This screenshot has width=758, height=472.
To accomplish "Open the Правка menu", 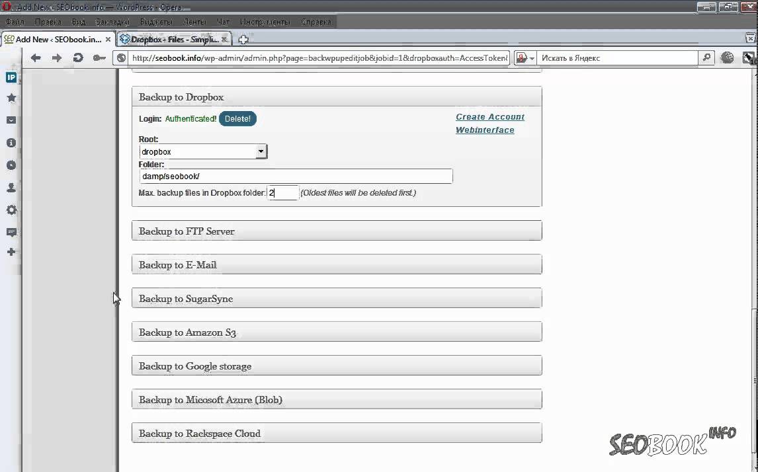I will point(48,22).
